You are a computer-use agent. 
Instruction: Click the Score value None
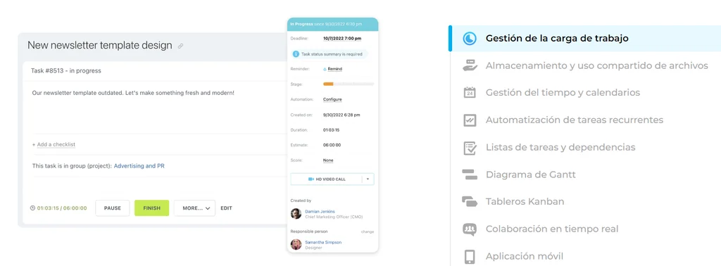(x=328, y=160)
